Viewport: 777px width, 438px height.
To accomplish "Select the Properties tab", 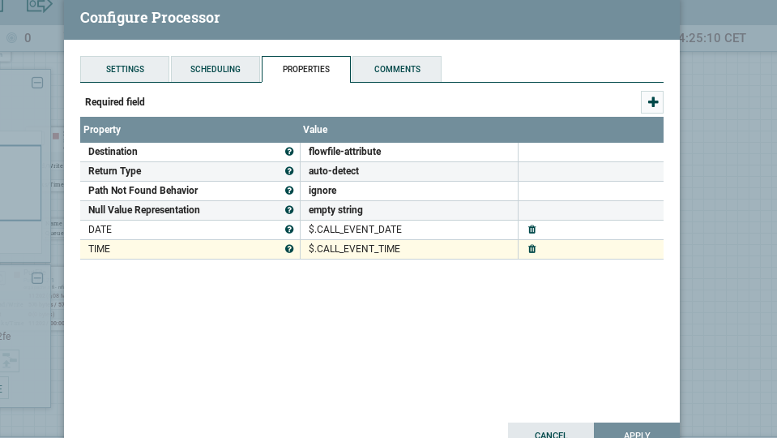I will pyautogui.click(x=306, y=69).
